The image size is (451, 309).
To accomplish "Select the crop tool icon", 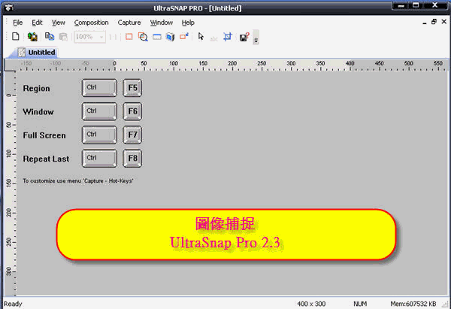I will (228, 36).
